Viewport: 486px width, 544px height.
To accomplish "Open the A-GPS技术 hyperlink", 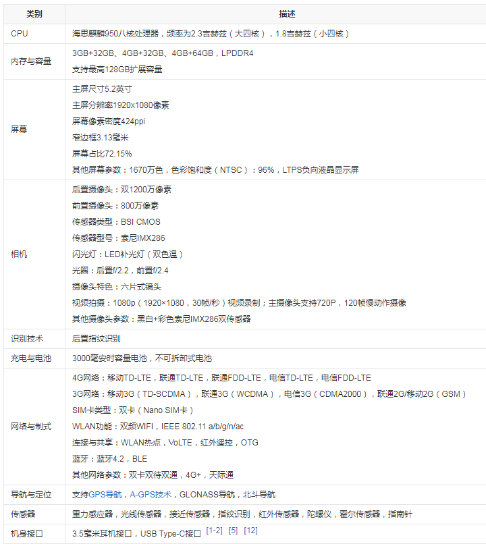I will coord(151,494).
